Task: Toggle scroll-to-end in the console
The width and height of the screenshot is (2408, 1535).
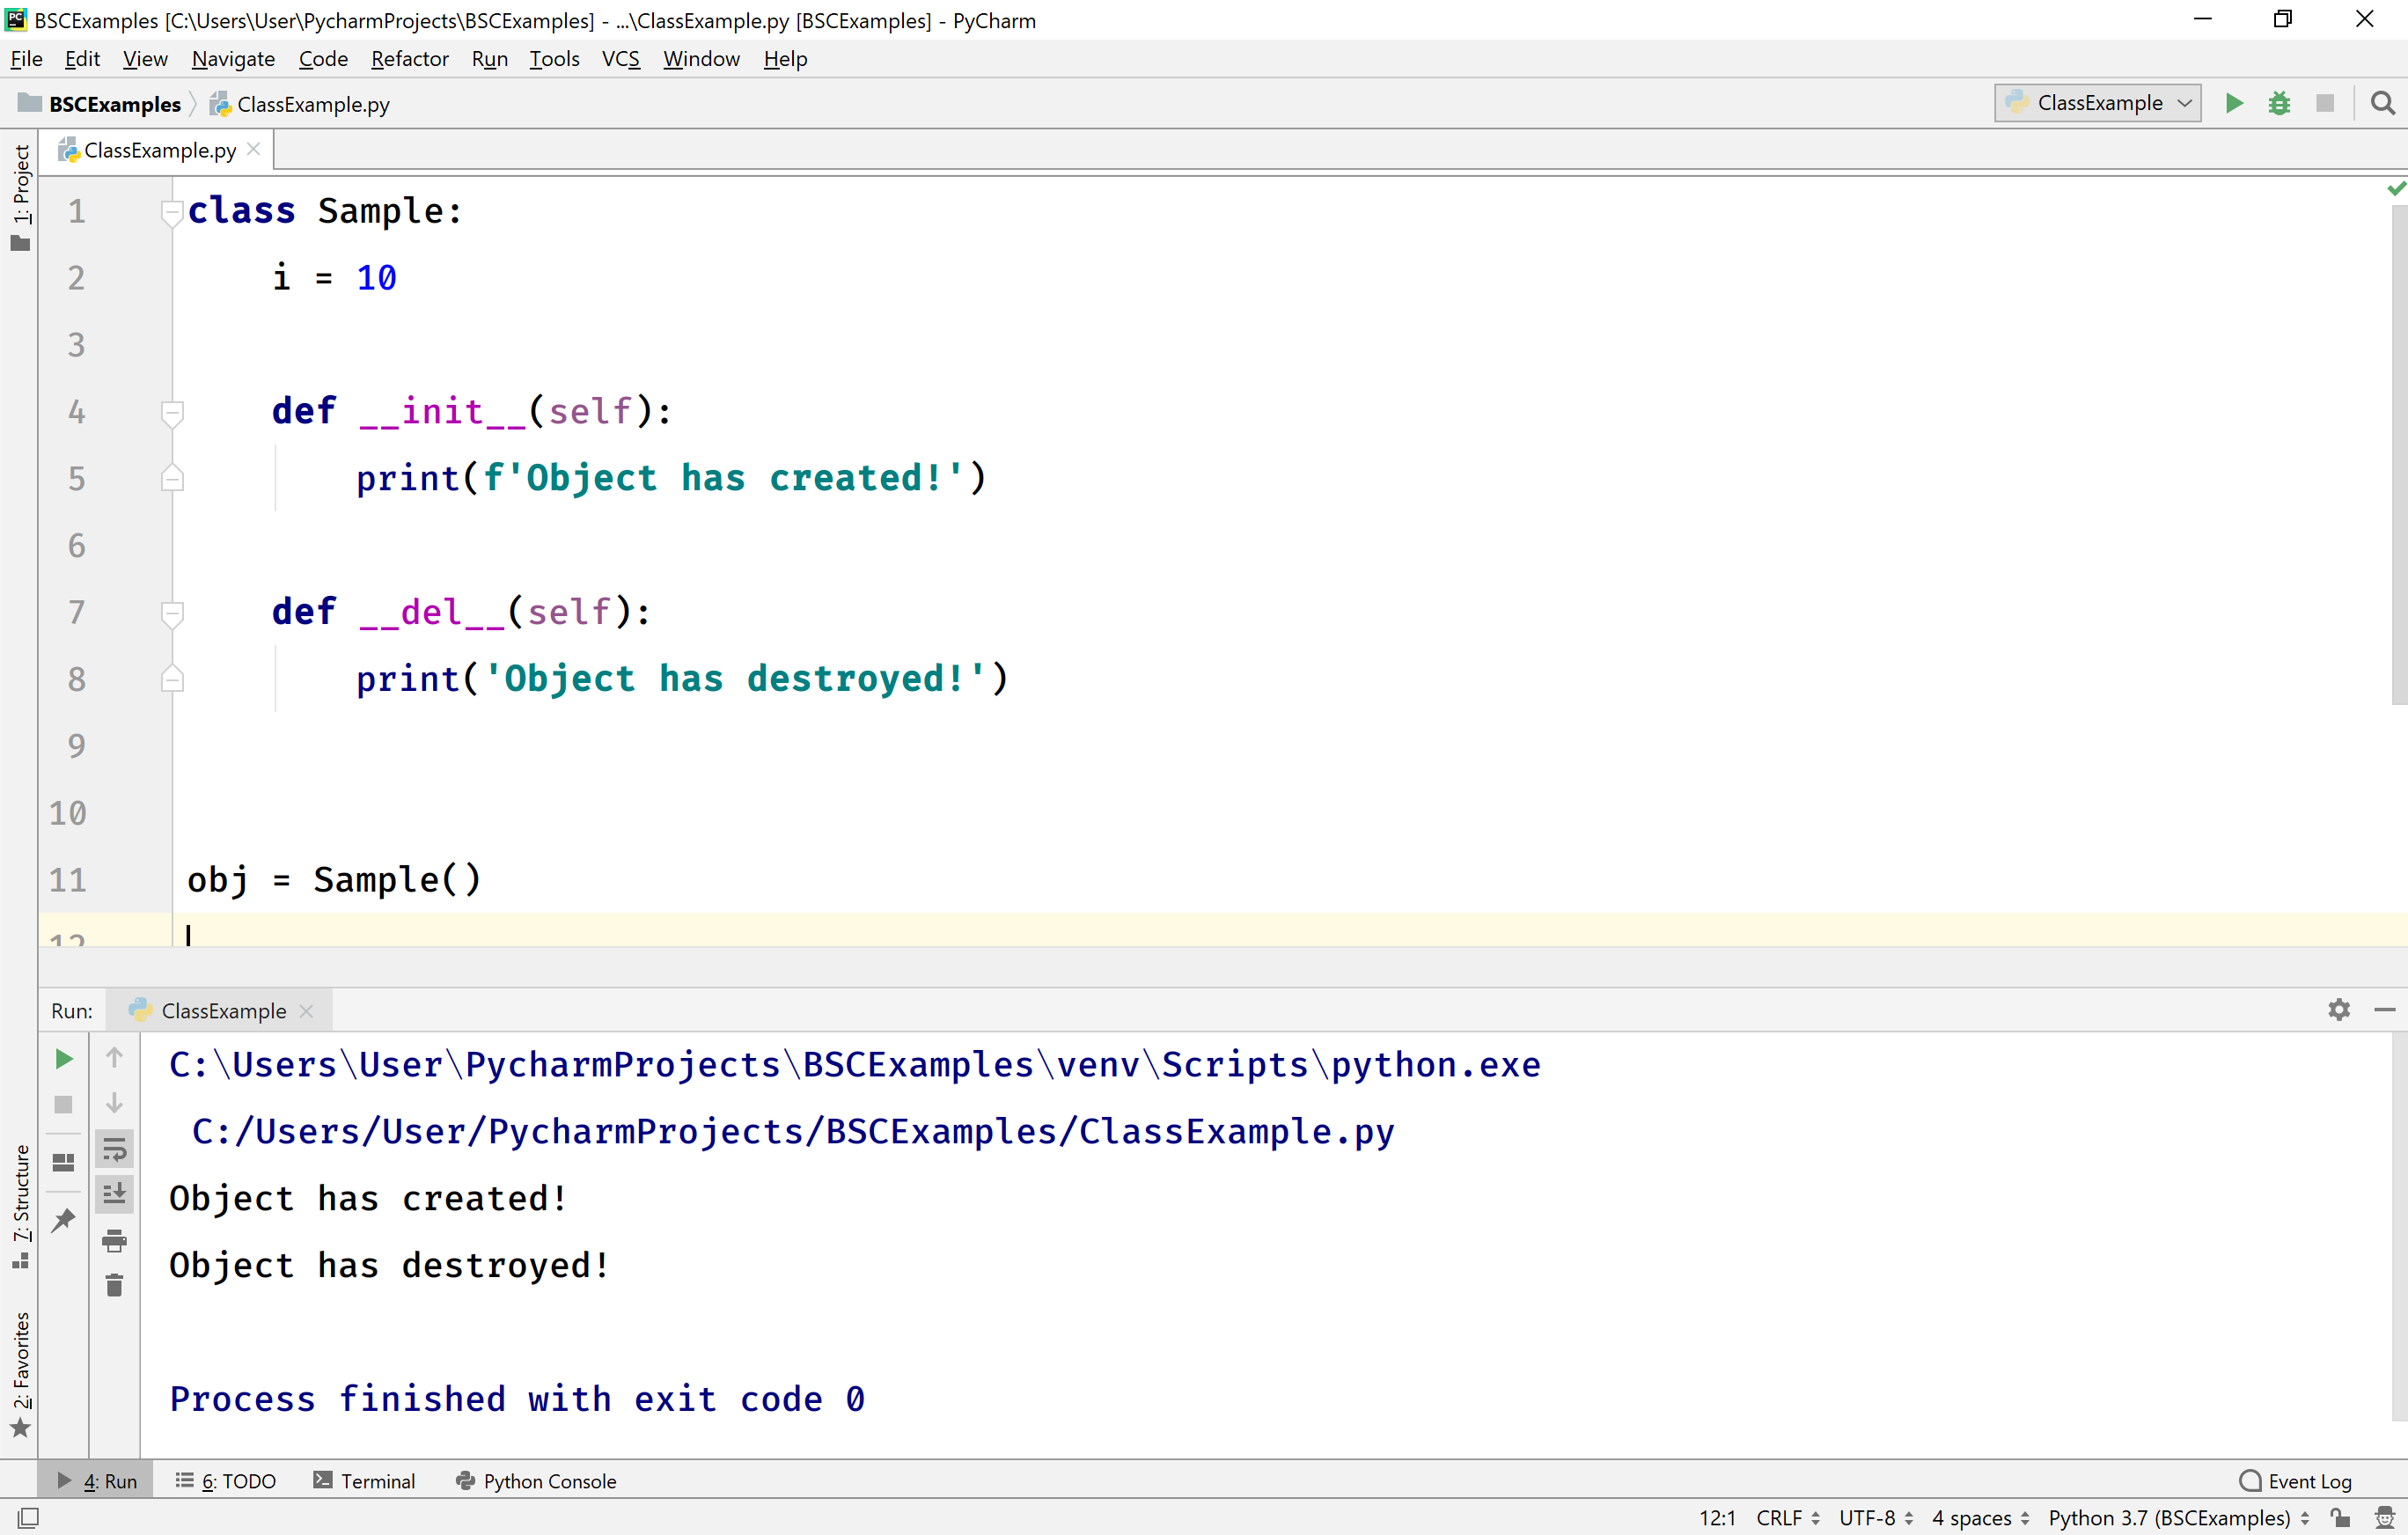Action: pos(114,1193)
